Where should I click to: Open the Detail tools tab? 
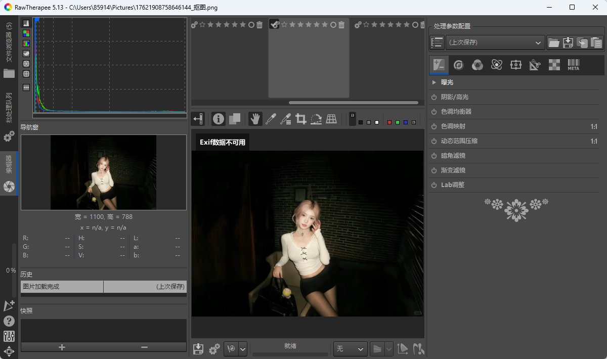459,65
